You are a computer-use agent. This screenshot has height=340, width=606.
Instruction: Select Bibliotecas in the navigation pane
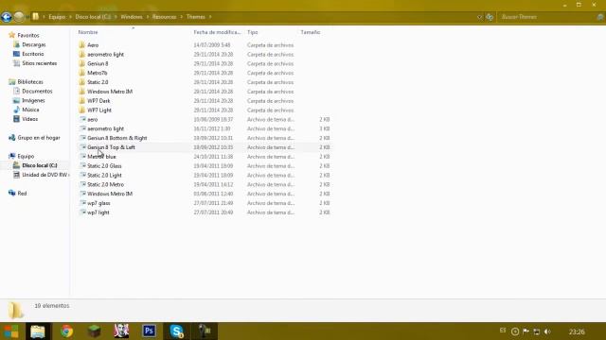[x=30, y=82]
